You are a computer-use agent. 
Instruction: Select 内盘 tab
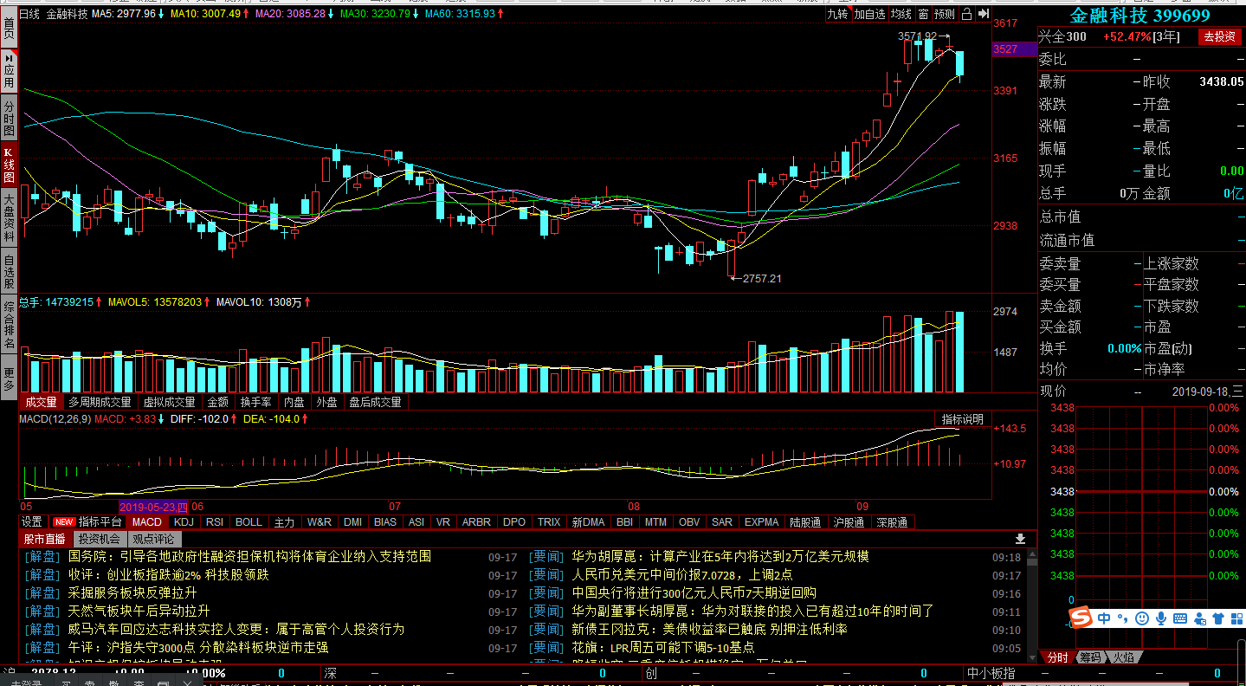(294, 402)
